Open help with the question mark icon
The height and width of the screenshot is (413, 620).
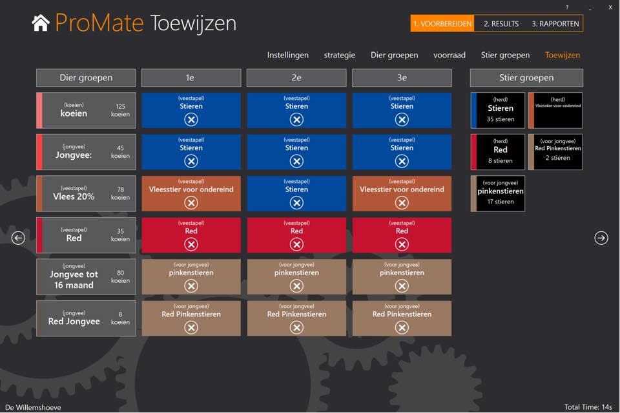tap(567, 7)
